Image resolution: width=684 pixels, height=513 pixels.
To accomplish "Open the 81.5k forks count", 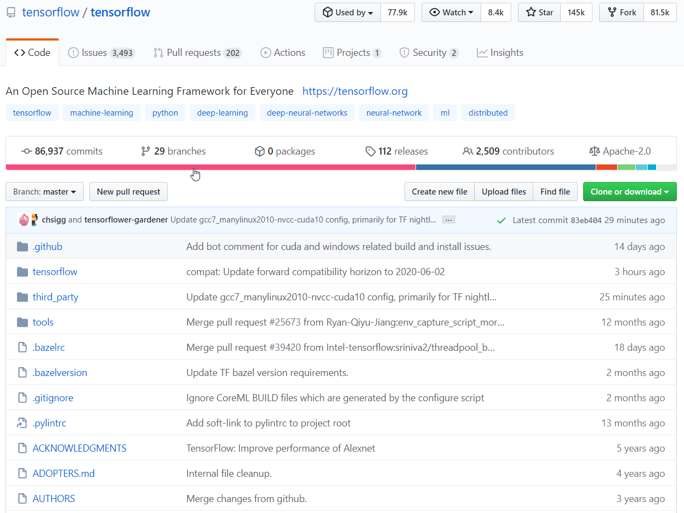I will coord(660,13).
